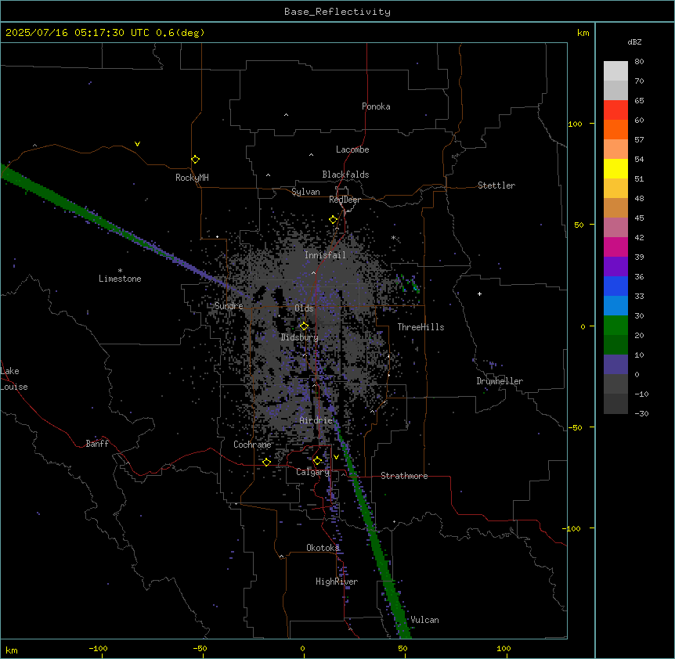This screenshot has width=675, height=659.
Task: Click the Okotoks label
Action: 323,548
